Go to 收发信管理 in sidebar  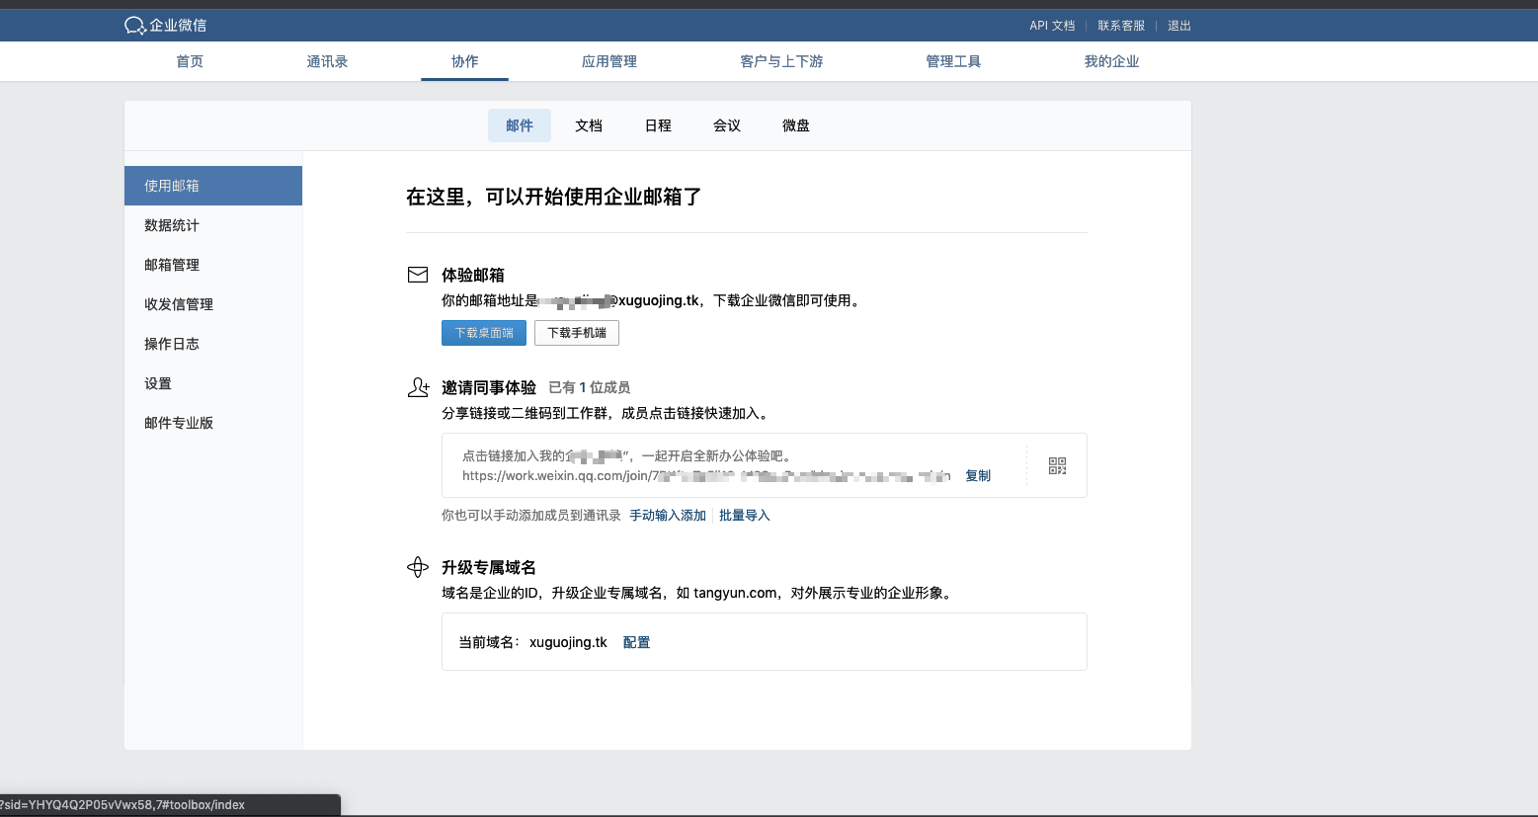[213, 304]
